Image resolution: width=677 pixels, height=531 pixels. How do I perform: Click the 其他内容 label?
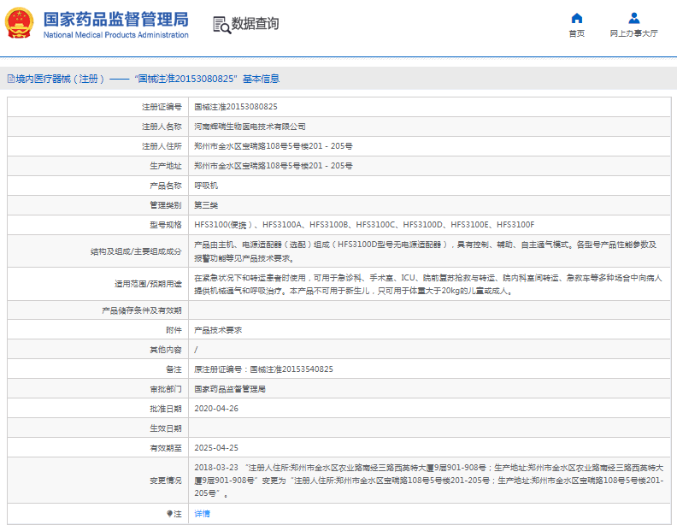pyautogui.click(x=166, y=350)
